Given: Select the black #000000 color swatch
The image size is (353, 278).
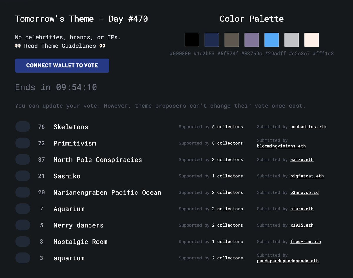Looking at the screenshot, I should click(x=192, y=40).
